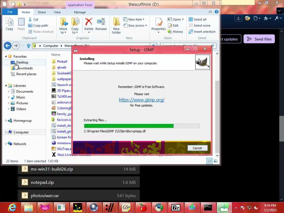284x213 pixels.
Task: Open the New item dropdown
Action: tap(134, 19)
